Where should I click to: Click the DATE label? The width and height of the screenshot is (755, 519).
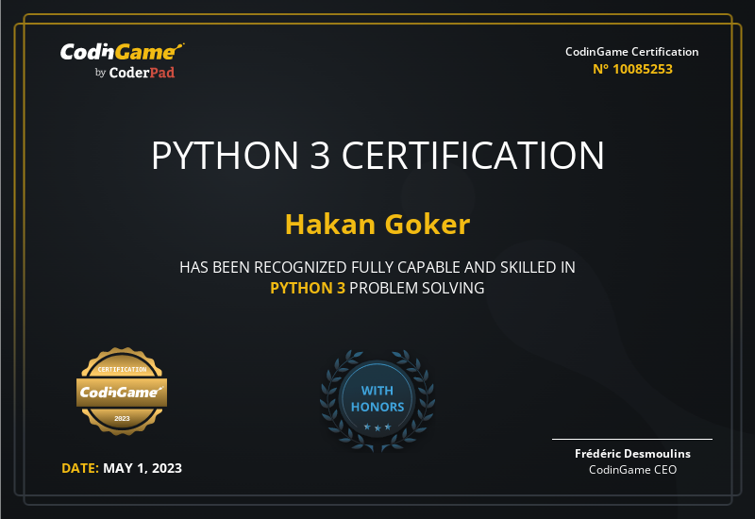coord(80,468)
